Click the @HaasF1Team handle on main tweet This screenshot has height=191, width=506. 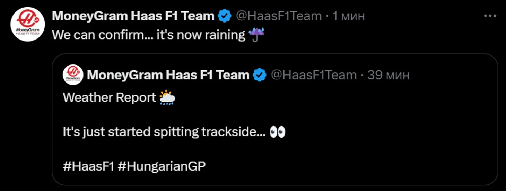(279, 16)
